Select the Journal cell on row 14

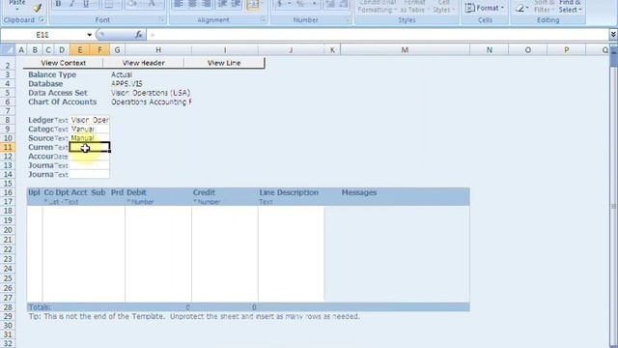pyautogui.click(x=90, y=174)
